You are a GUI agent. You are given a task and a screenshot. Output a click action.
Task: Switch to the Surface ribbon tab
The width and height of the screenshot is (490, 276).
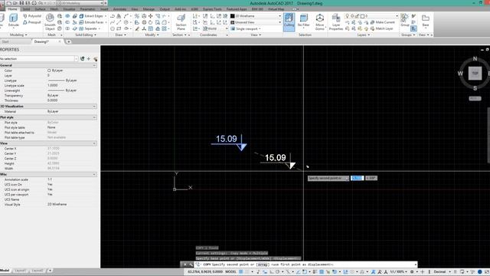(x=40, y=9)
